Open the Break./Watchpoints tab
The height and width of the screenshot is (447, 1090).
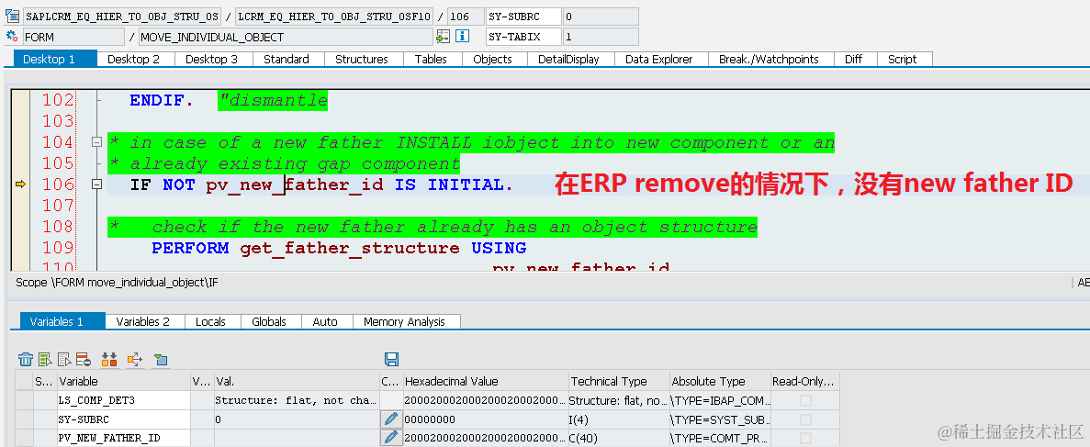(769, 59)
